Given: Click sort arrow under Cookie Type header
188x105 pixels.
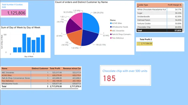Looking at the screenshot, I should click(x=138, y=6).
